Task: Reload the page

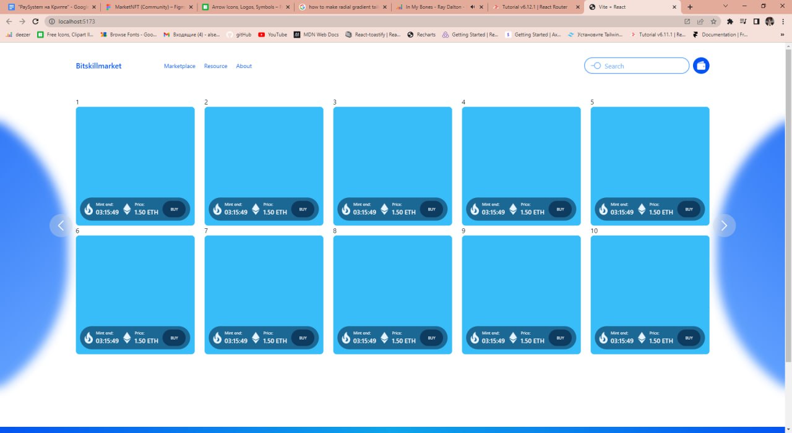Action: coord(35,21)
